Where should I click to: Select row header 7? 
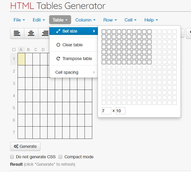(x=14, y=132)
